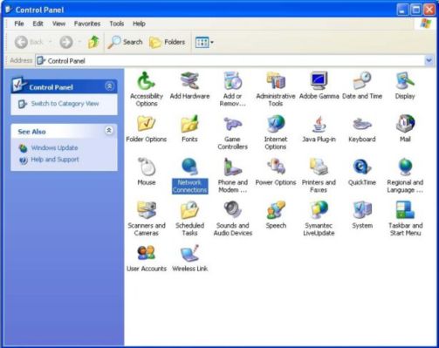This screenshot has width=439, height=348.
Task: Open the Add Hardware applet
Action: coord(189,85)
